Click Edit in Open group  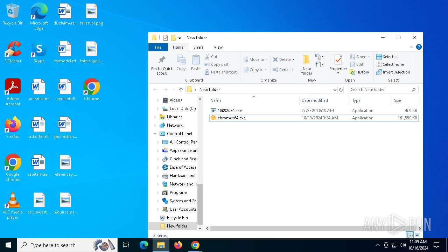[x=357, y=64]
